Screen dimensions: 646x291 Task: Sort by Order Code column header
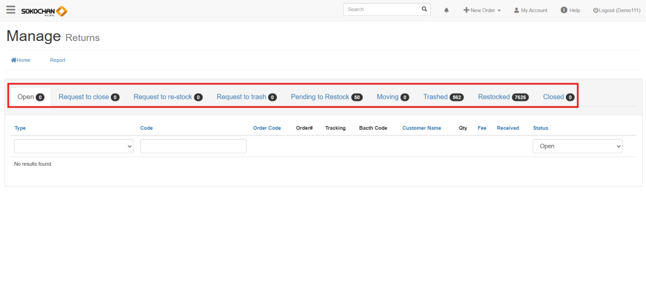(267, 128)
